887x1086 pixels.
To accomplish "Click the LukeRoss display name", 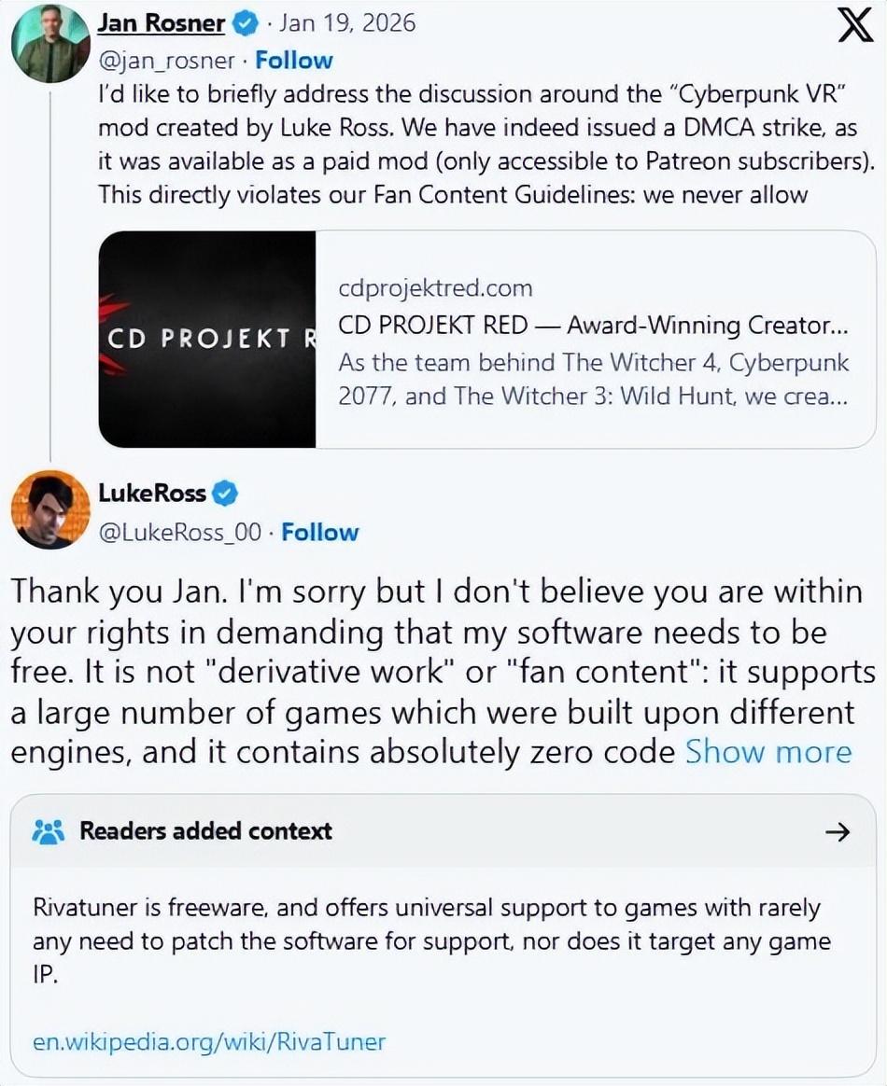I will click(x=151, y=492).
